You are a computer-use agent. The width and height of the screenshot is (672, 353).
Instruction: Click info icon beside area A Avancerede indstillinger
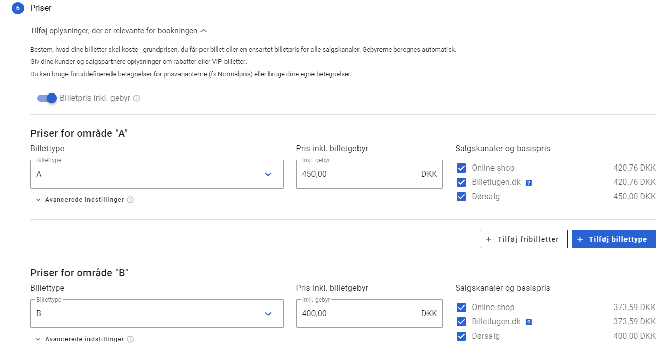tap(130, 200)
